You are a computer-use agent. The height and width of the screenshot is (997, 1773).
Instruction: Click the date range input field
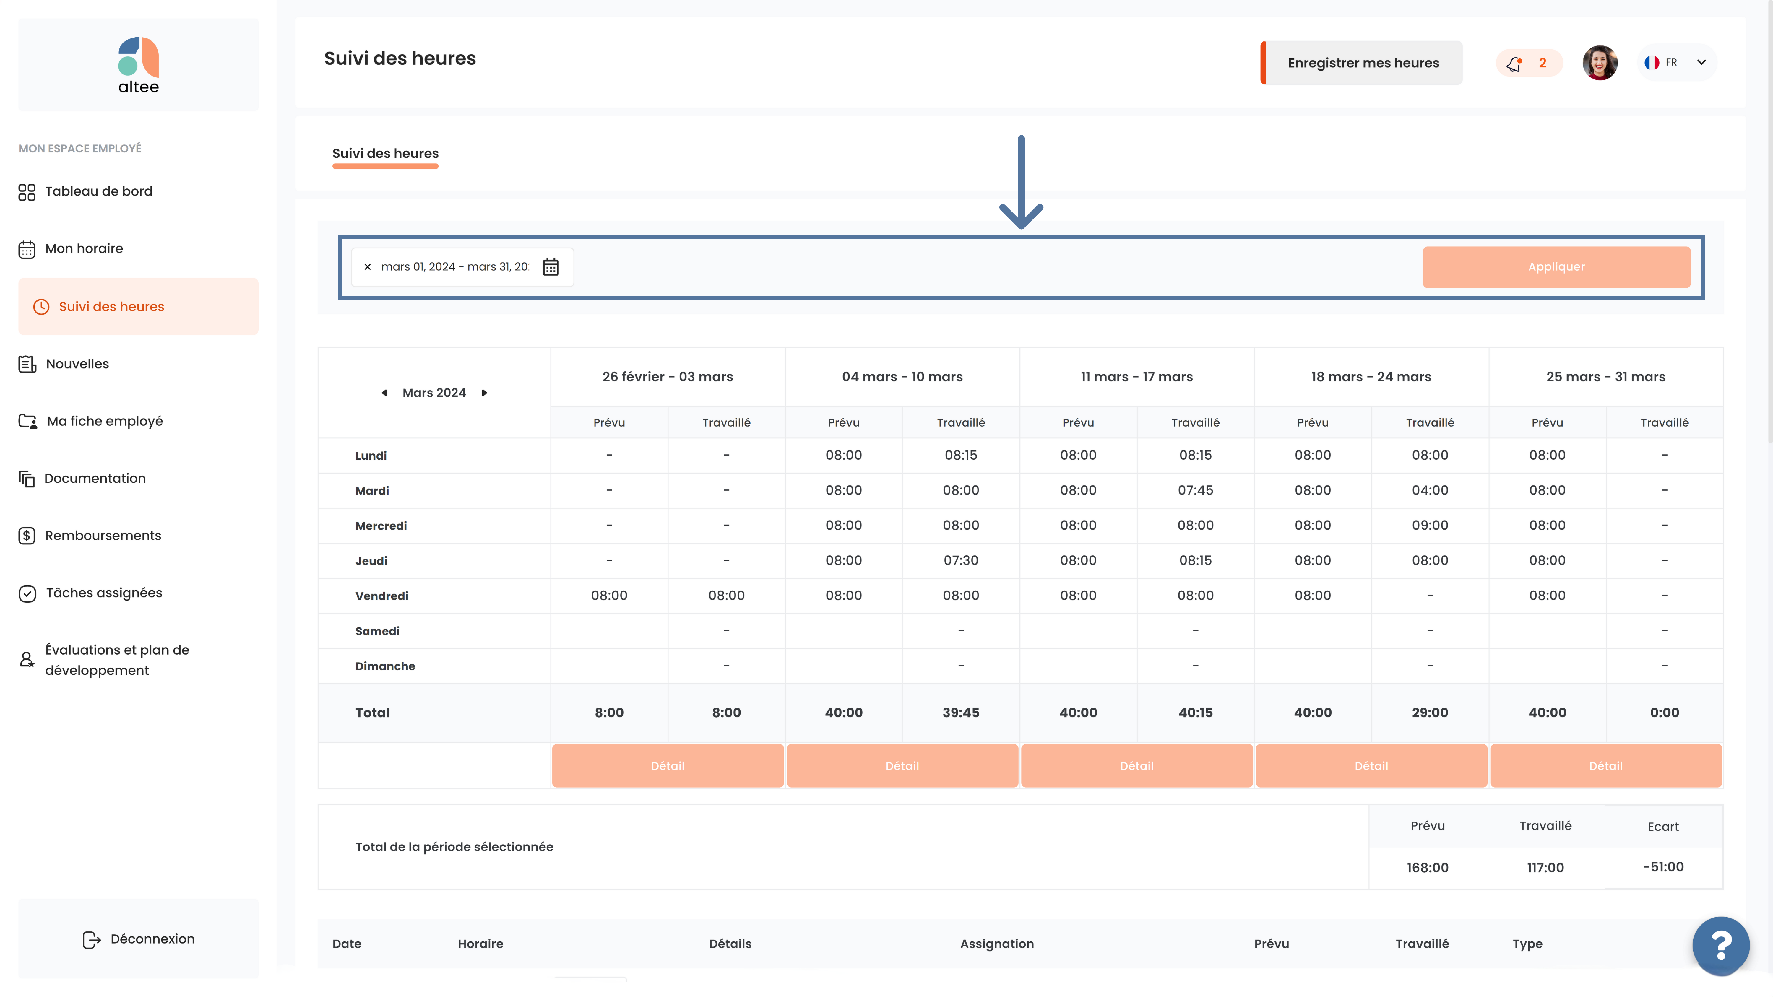pos(462,267)
